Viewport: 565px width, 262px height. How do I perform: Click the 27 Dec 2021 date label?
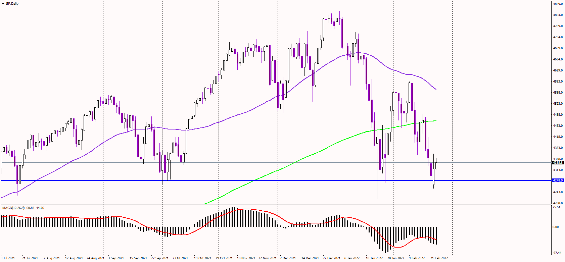click(332, 258)
